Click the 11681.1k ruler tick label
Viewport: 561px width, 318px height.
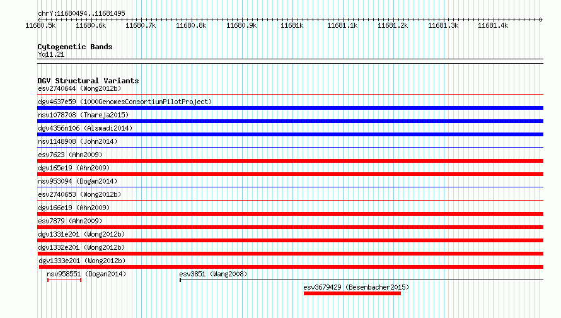(x=342, y=25)
